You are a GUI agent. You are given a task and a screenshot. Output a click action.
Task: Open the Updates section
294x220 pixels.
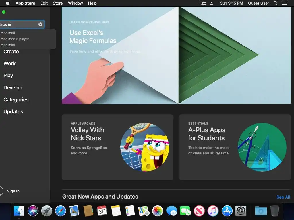13,112
